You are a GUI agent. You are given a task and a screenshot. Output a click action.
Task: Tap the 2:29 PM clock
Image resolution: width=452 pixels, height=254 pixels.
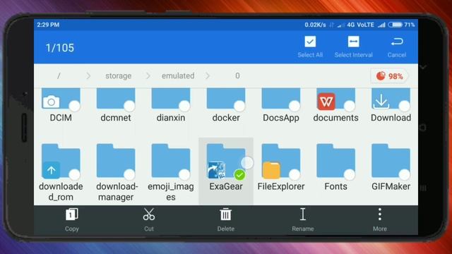point(48,25)
